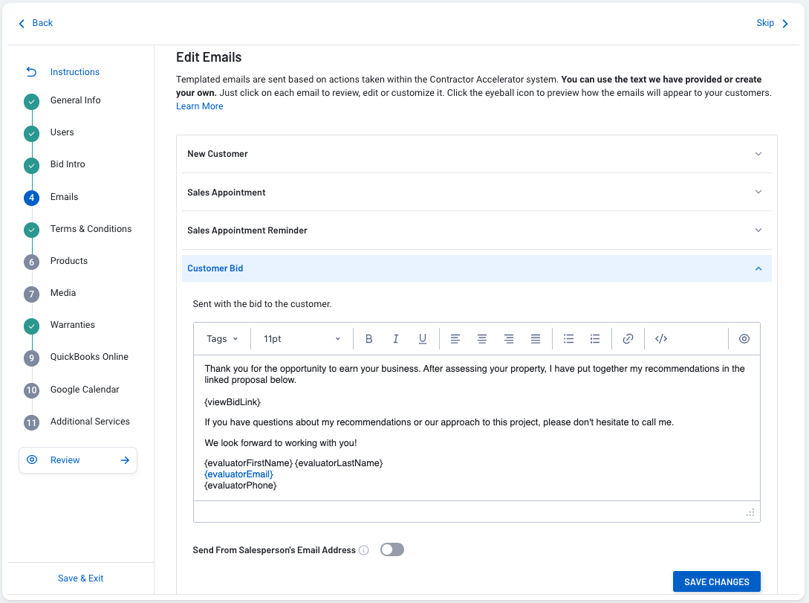Go to Products step
This screenshot has height=603, width=809.
(69, 261)
